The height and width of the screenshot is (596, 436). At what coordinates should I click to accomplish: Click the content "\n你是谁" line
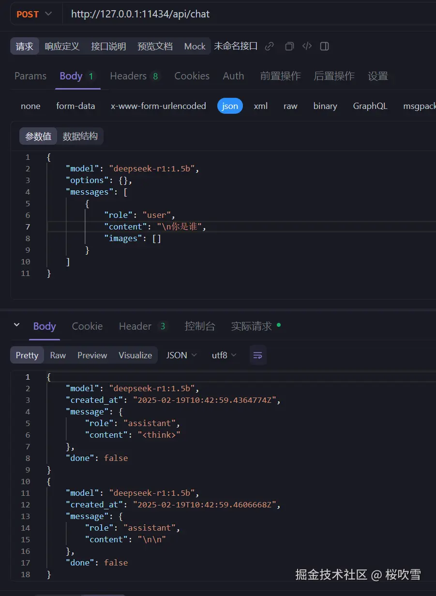(x=155, y=227)
